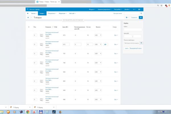Click the media player icon in the taskbar
The width and height of the screenshot is (171, 114).
coord(15,112)
